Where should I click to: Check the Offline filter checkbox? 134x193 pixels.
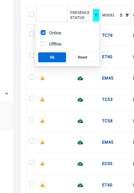43,44
